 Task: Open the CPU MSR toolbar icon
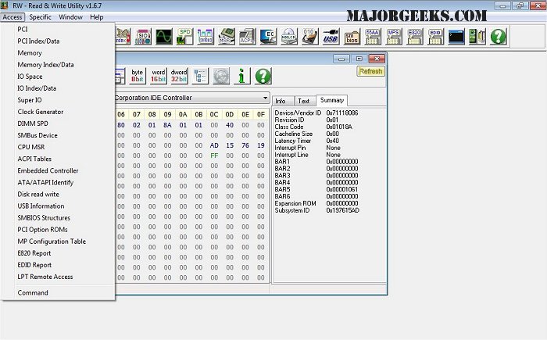pyautogui.click(x=227, y=36)
